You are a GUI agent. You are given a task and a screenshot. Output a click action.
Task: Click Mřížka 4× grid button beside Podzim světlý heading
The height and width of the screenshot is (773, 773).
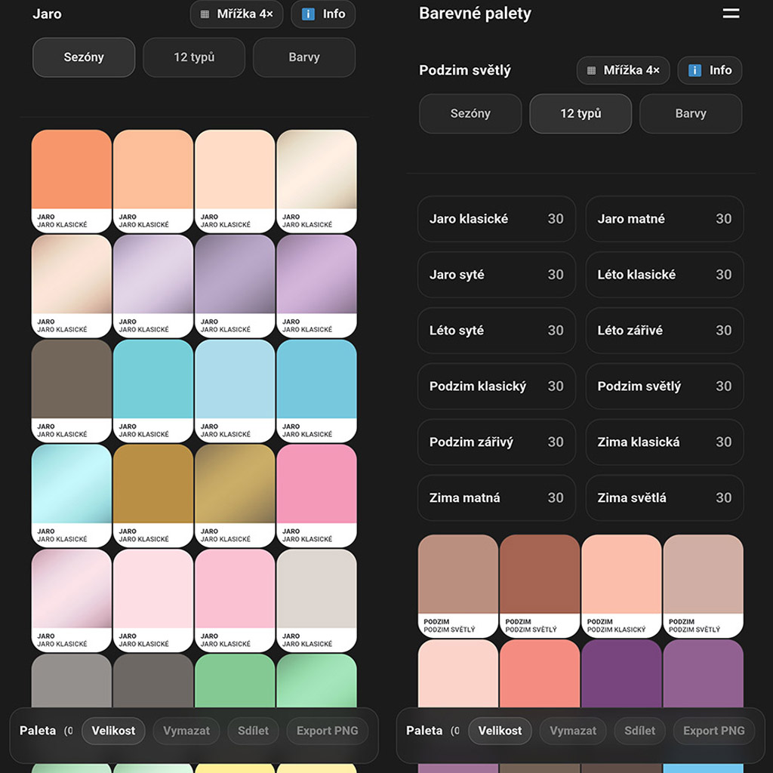[x=623, y=70]
